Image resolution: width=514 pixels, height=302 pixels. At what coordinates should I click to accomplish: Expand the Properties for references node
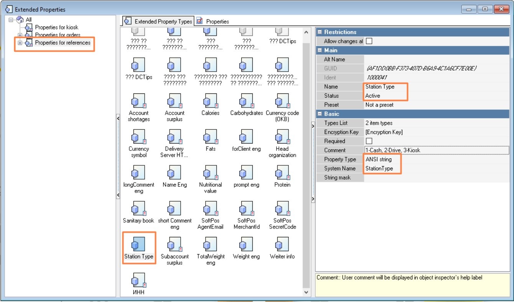coord(20,43)
